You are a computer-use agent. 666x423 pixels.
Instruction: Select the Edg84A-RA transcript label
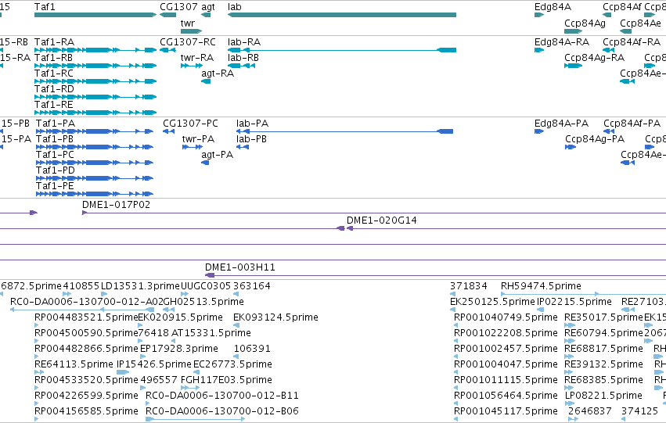click(x=561, y=42)
